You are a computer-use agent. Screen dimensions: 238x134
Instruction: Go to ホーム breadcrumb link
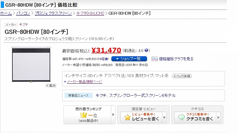click(6, 13)
